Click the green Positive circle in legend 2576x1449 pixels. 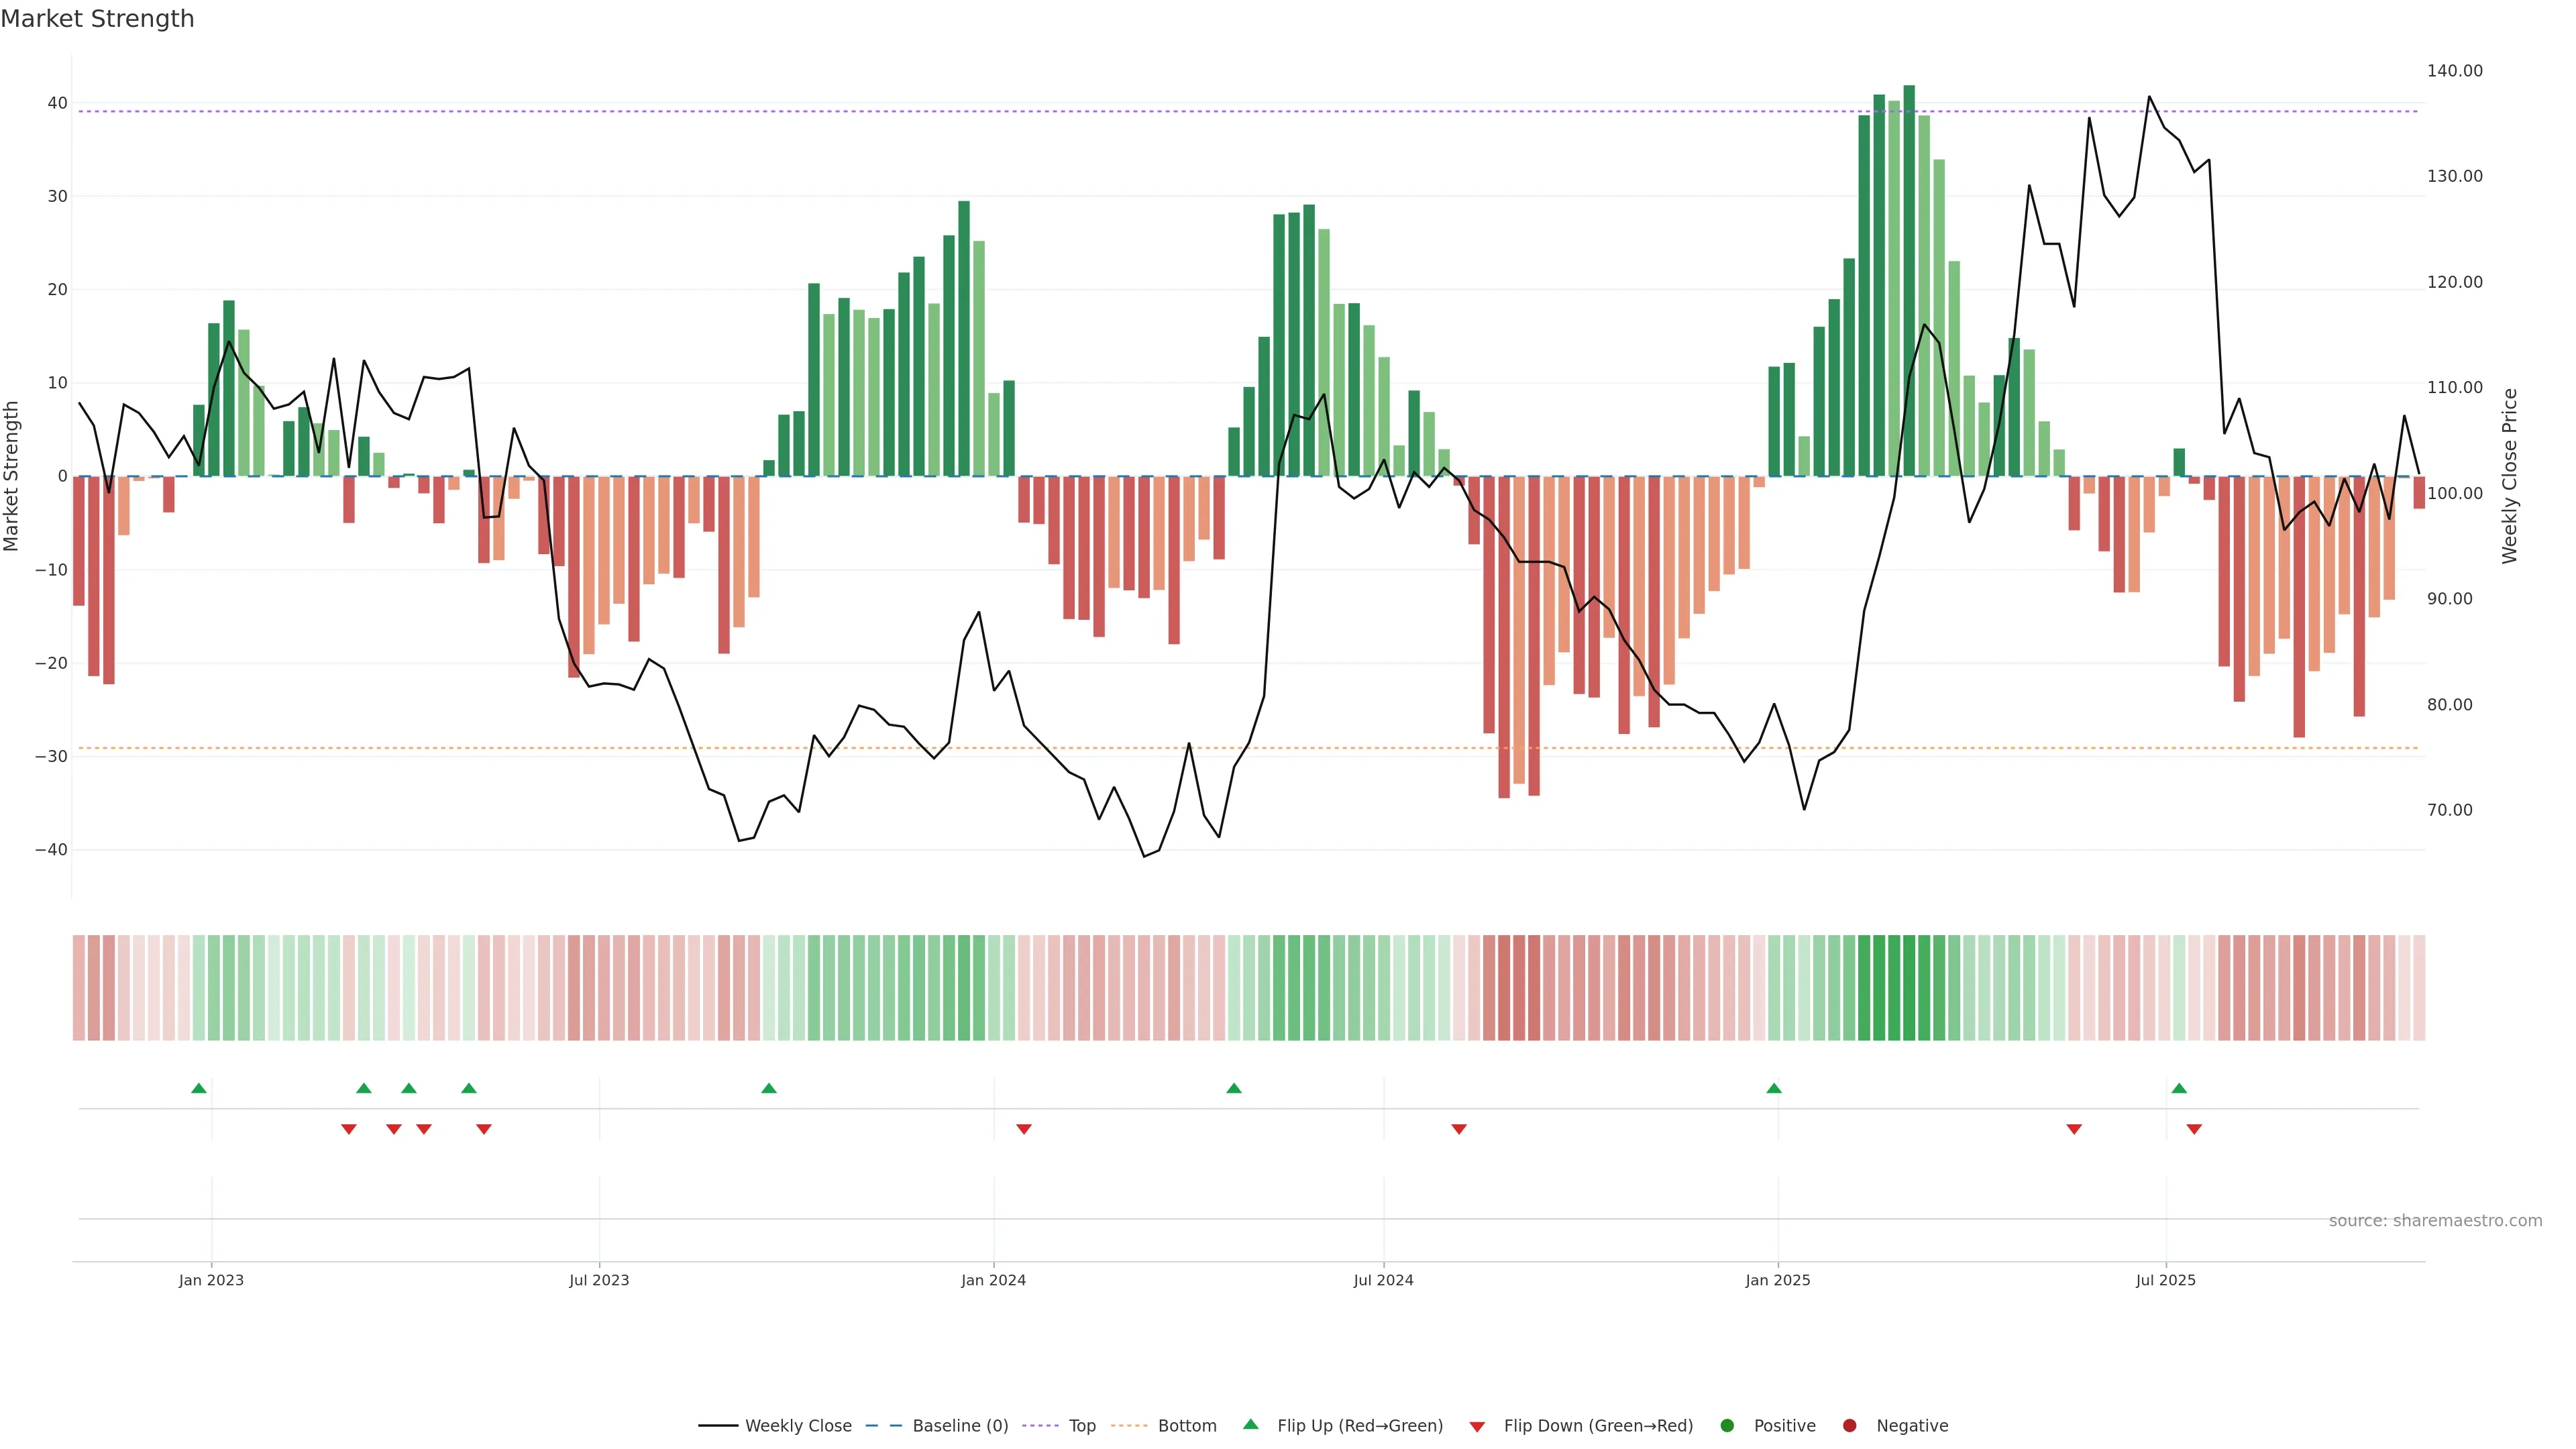[1727, 1425]
